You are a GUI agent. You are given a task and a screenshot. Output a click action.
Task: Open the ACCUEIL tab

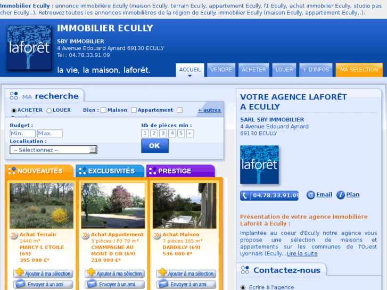[x=190, y=70]
